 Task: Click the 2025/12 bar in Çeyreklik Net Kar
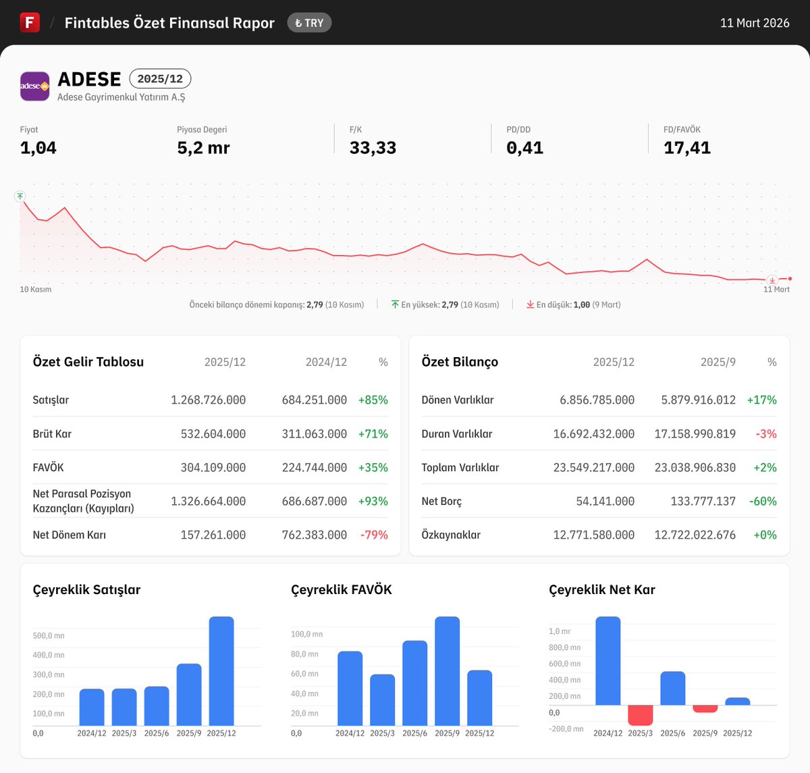click(x=738, y=701)
